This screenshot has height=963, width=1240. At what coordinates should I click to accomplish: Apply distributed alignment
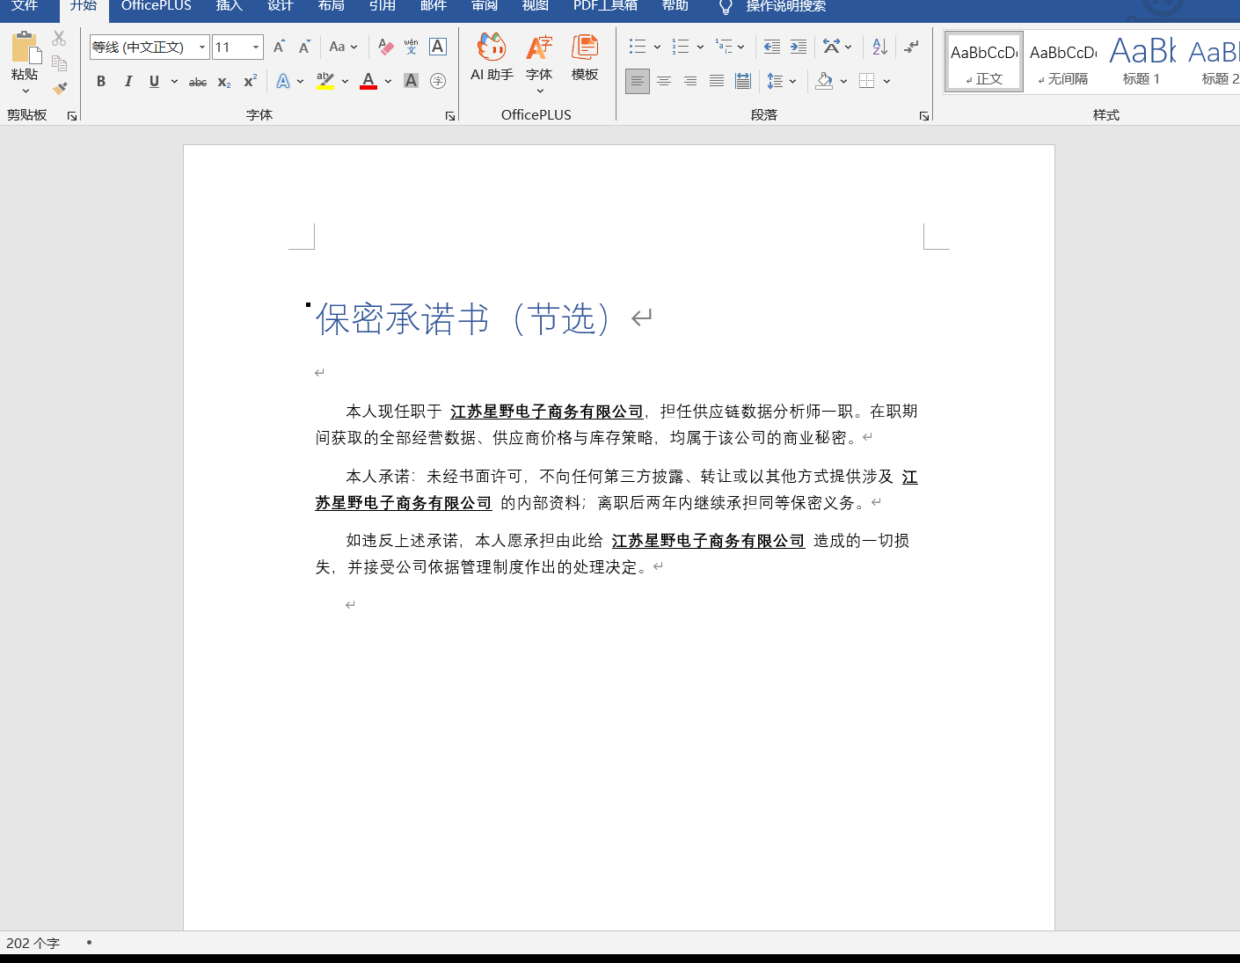click(743, 81)
